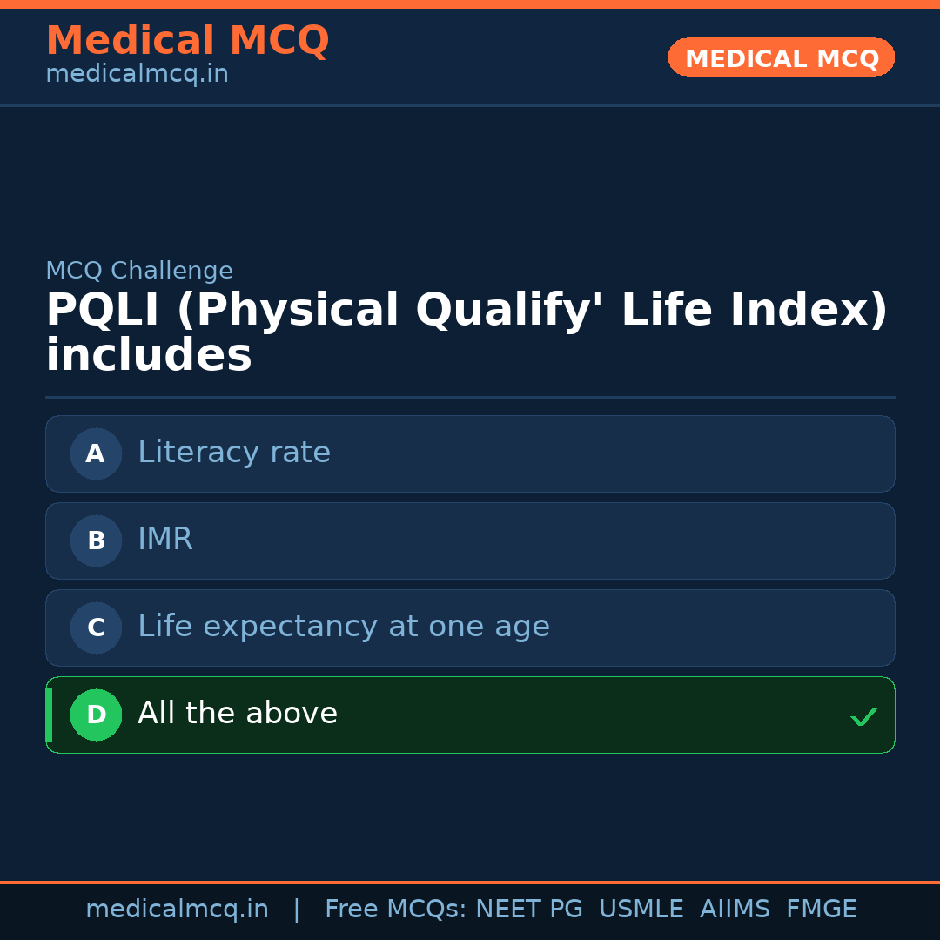Select option D All the above

[x=470, y=715]
